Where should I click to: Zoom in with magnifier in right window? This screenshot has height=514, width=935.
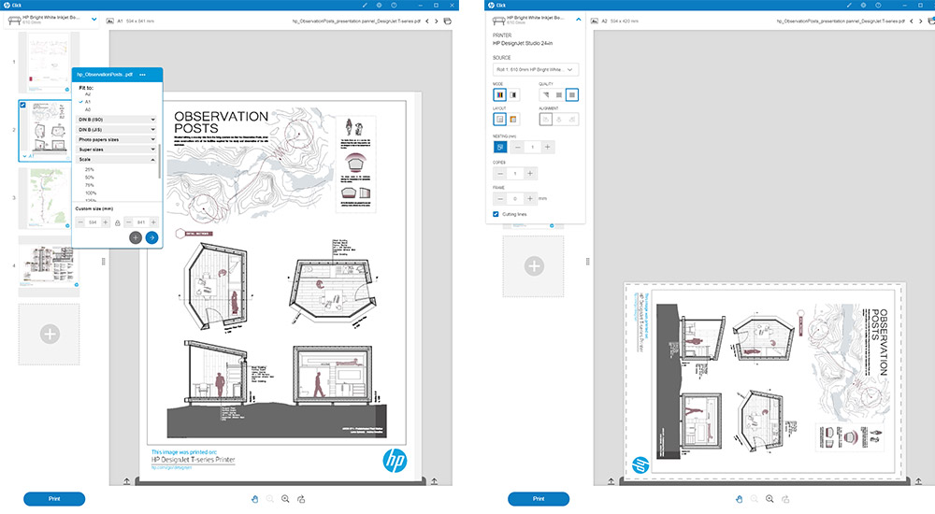(x=770, y=499)
